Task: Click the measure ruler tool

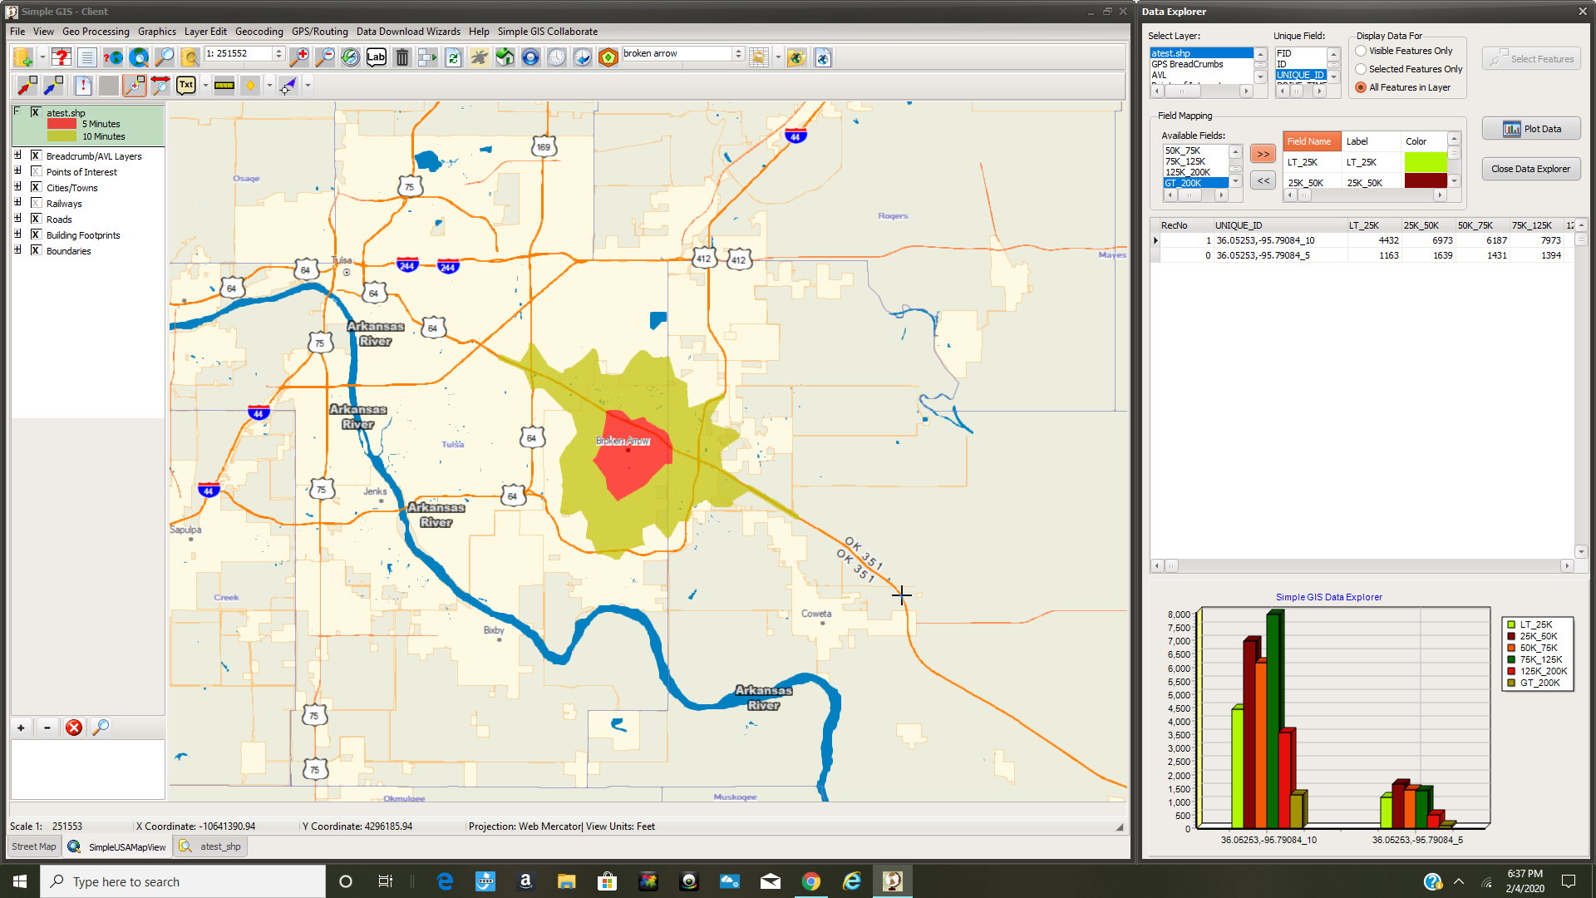Action: [x=224, y=85]
